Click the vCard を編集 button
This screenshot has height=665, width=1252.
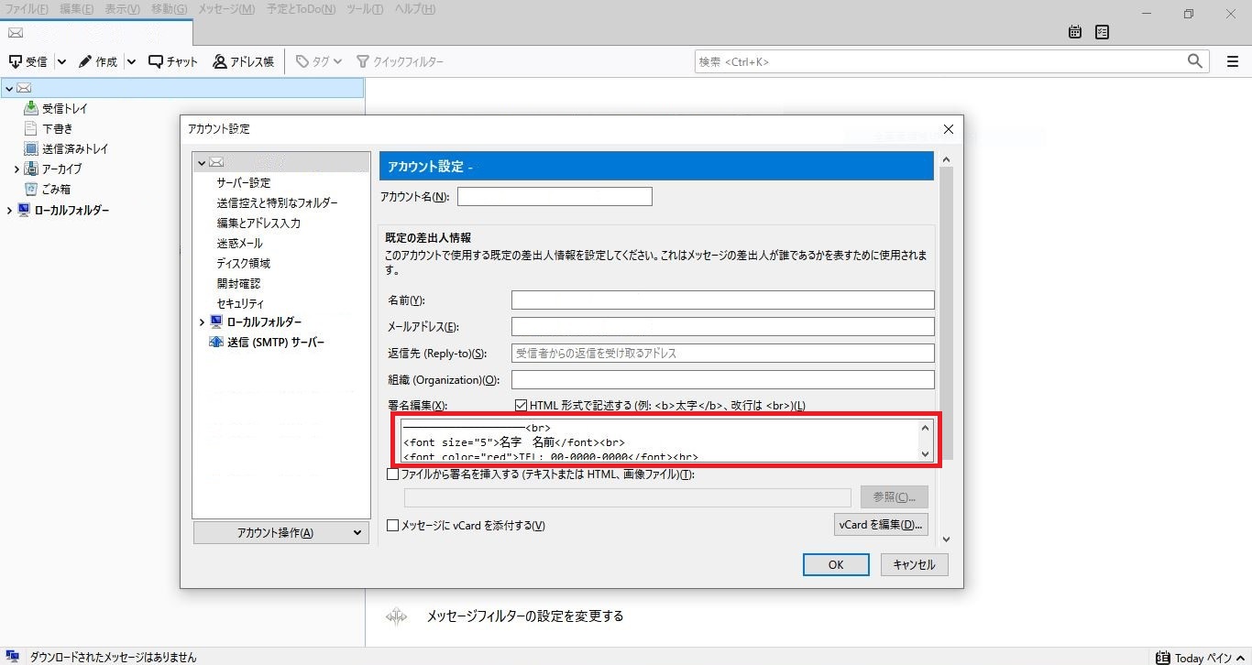coord(881,525)
